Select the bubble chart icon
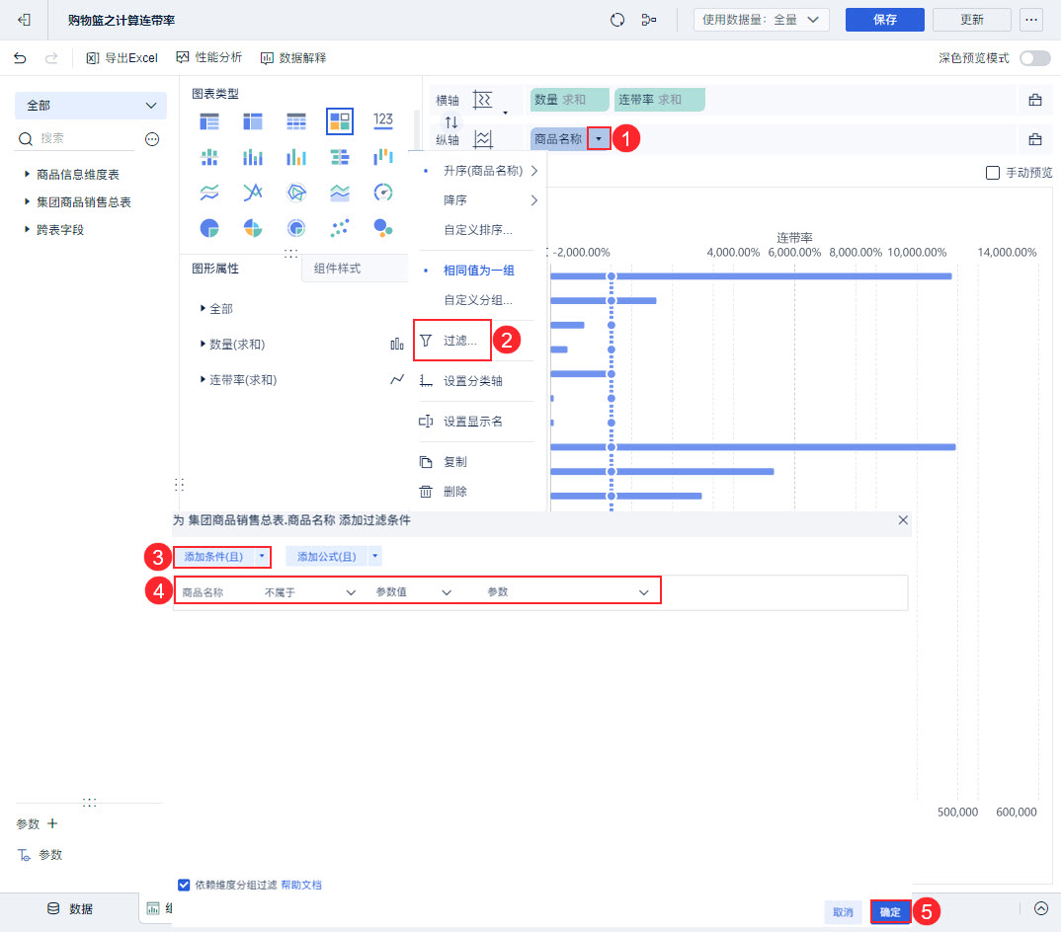 383,228
